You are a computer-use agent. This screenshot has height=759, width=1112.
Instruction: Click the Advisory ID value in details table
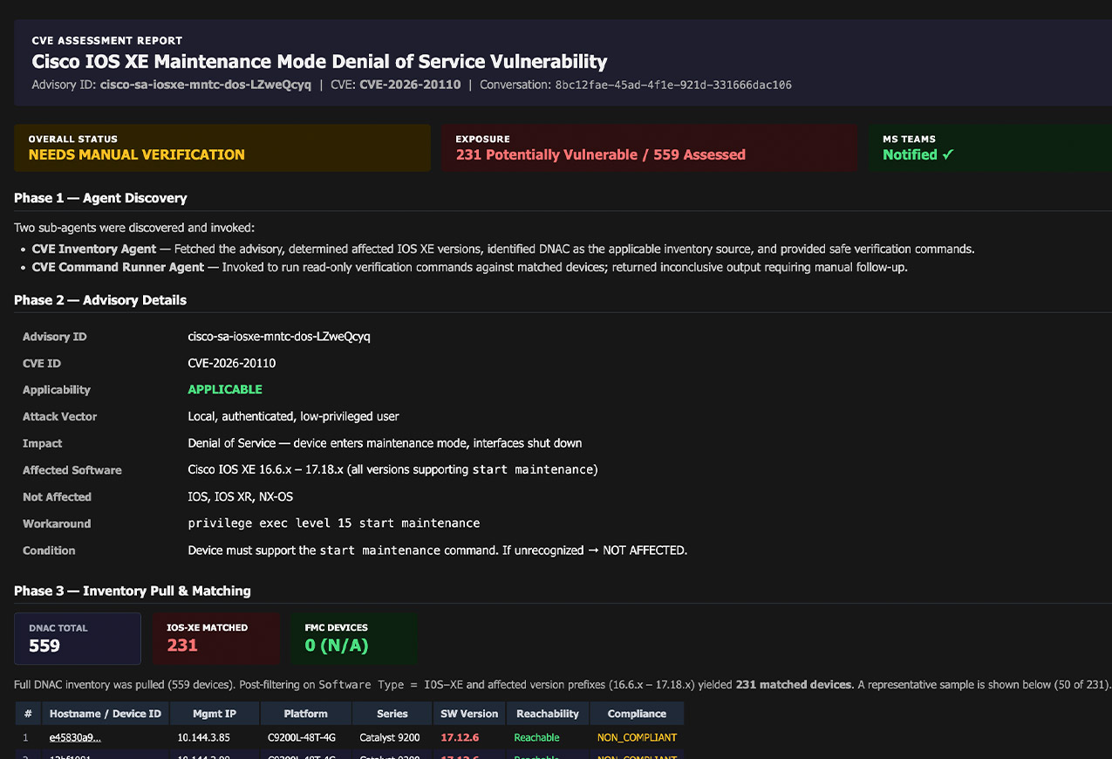(279, 337)
